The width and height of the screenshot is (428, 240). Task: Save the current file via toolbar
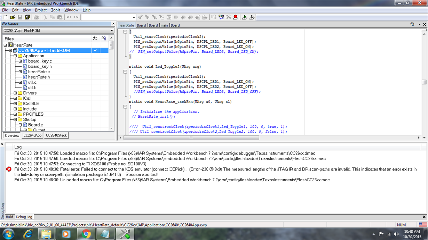(x=20, y=17)
